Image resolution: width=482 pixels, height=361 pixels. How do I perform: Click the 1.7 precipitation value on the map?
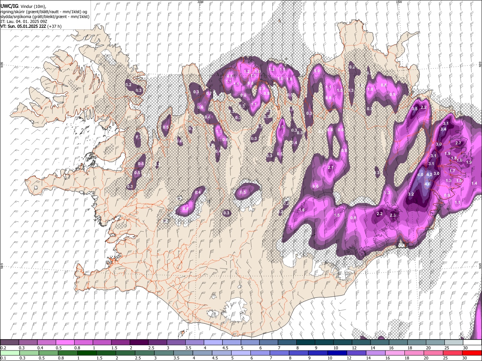coord(452,171)
